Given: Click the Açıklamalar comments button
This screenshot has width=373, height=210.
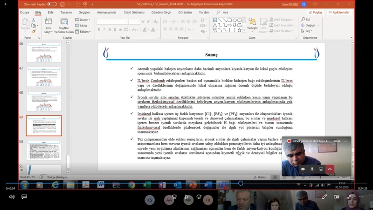Looking at the screenshot, I should tap(339, 13).
